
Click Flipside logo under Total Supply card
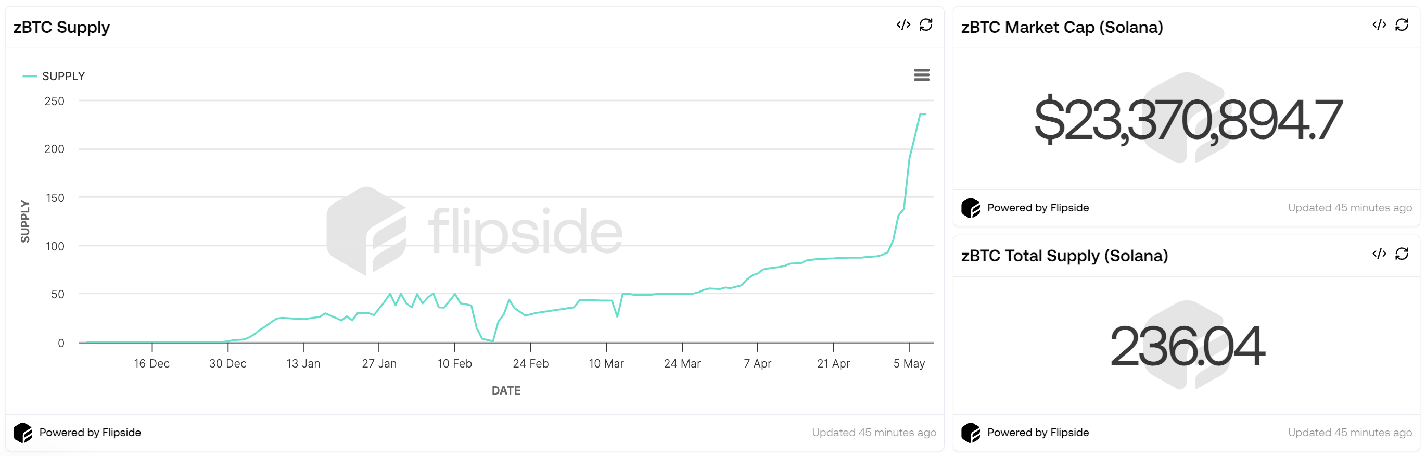click(x=970, y=432)
